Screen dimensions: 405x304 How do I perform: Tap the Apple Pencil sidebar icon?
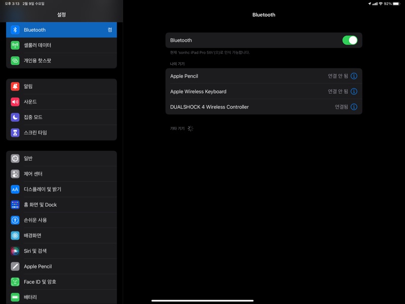(x=15, y=267)
